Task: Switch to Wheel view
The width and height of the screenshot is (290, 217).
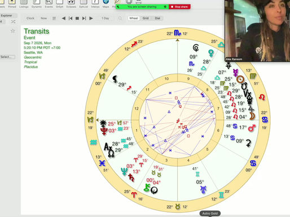Action: [134, 18]
